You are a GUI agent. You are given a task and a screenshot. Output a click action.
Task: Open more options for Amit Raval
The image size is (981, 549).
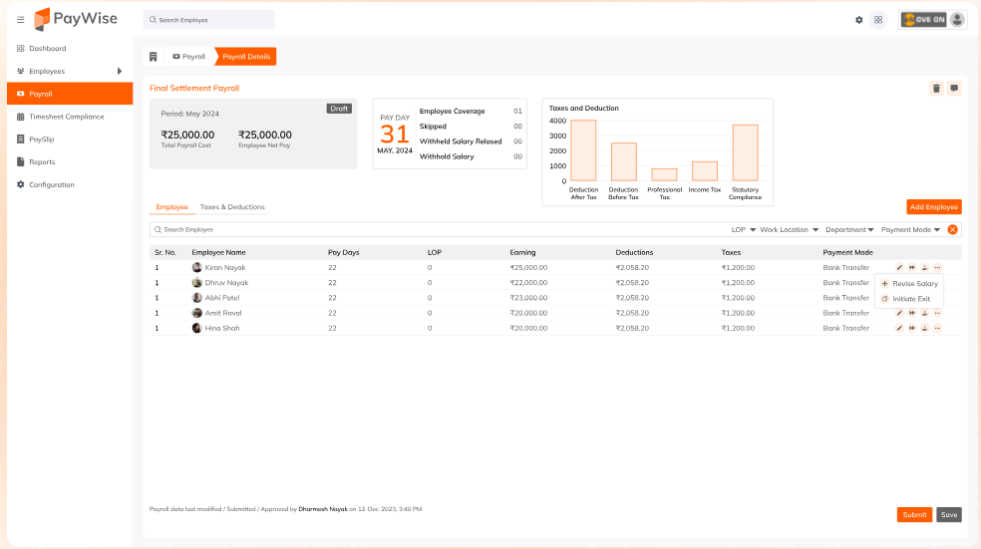click(x=937, y=313)
